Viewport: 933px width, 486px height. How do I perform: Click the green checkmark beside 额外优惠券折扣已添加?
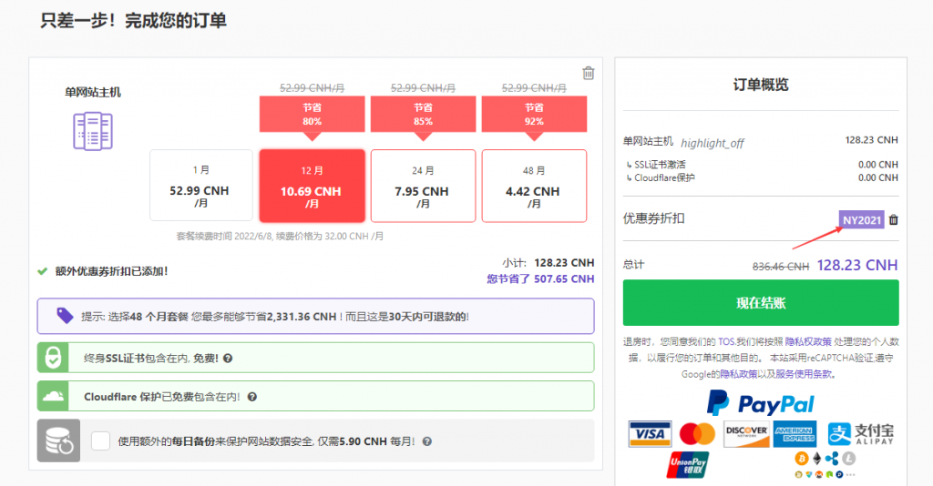(42, 271)
